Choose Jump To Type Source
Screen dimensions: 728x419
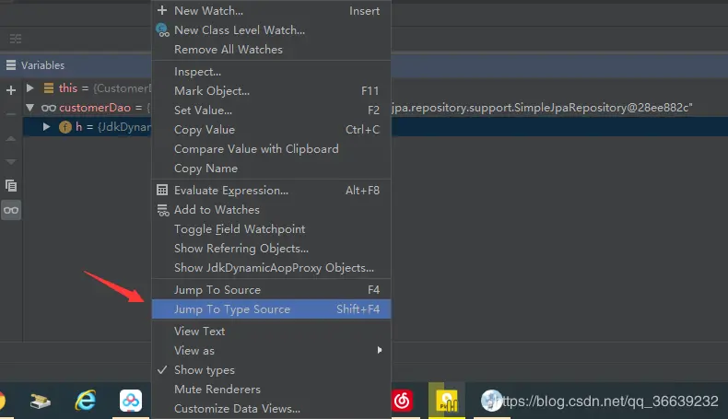pyautogui.click(x=271, y=309)
